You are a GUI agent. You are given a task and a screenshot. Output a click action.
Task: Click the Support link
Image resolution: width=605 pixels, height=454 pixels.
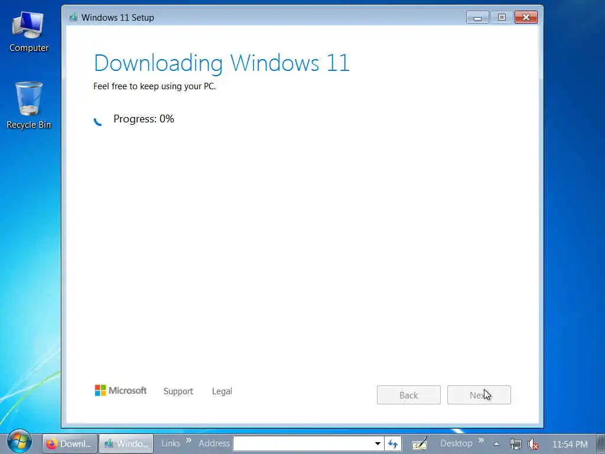178,391
